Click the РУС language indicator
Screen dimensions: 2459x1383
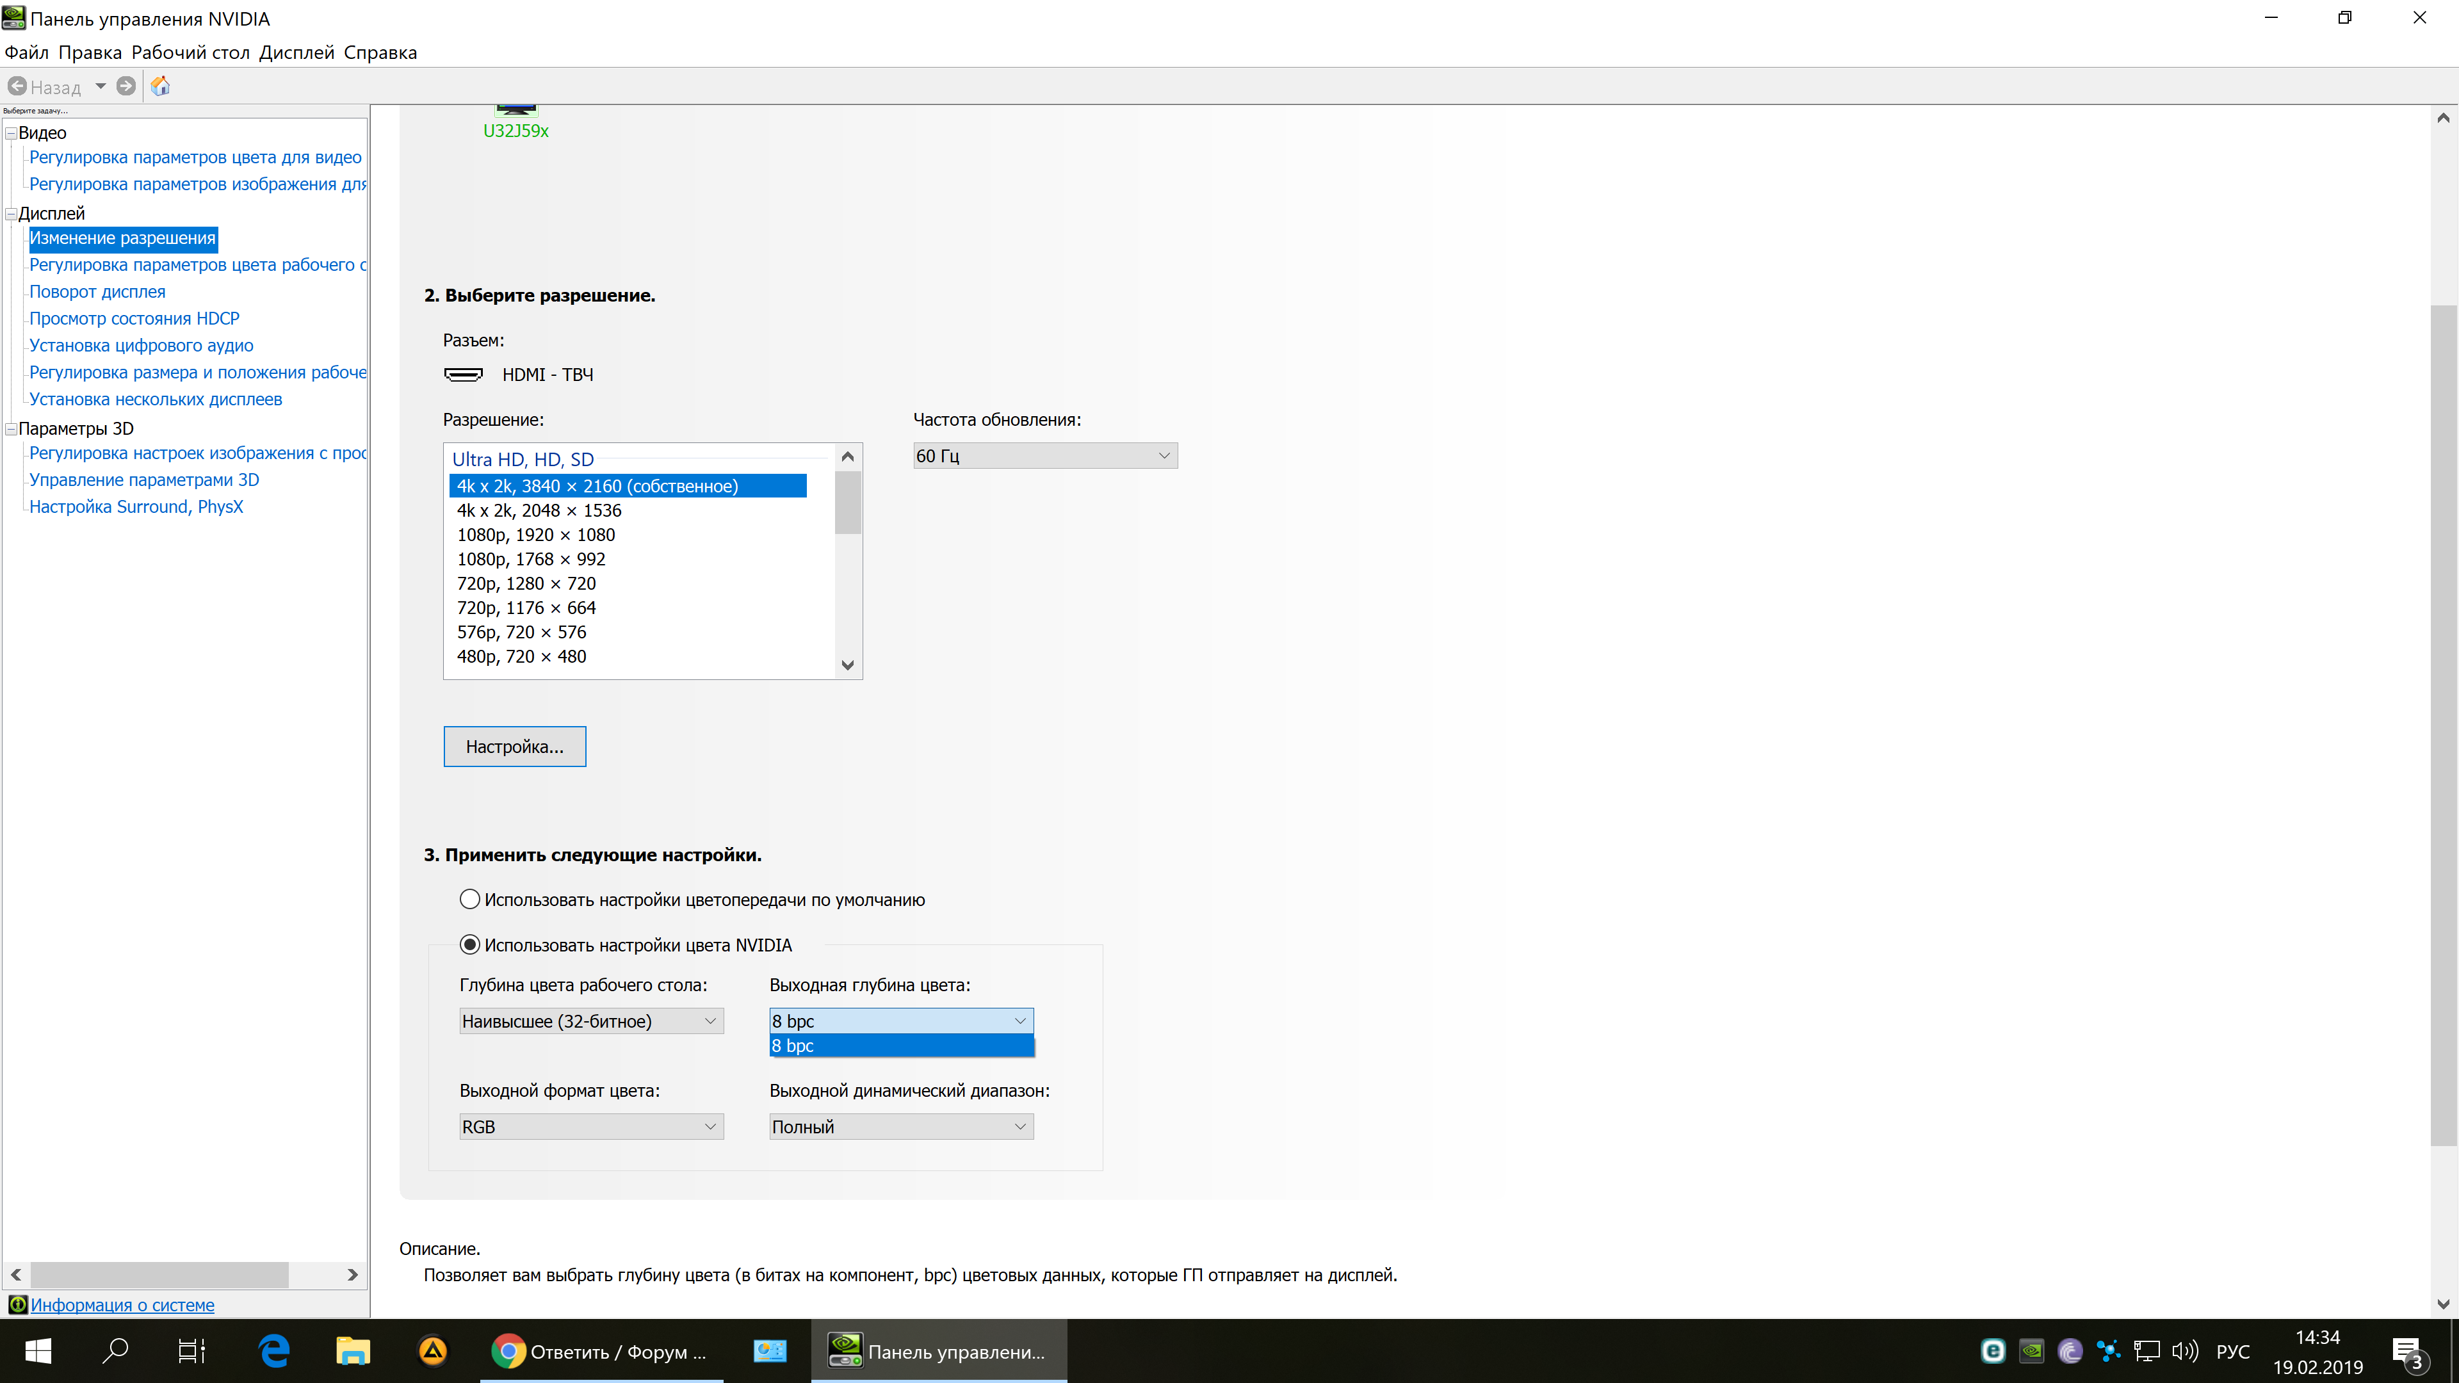(2233, 1352)
